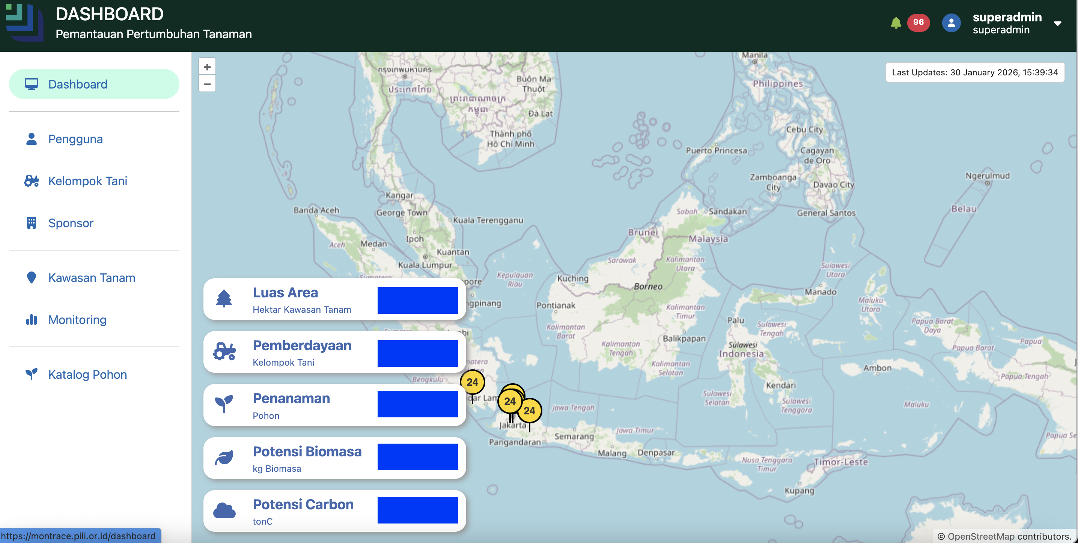Viewport: 1078px width, 543px height.
Task: Open the Kawasan Tanam menu entry
Action: click(x=91, y=277)
